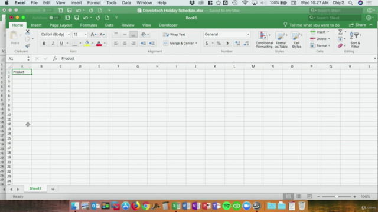This screenshot has width=378, height=212.
Task: Click Undo in Book5 title bar
Action: click(x=86, y=18)
